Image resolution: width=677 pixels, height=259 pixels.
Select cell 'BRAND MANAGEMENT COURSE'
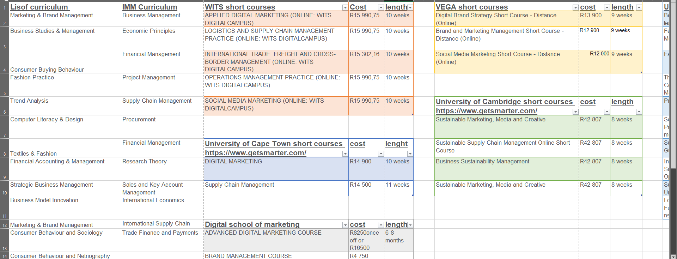click(276, 256)
